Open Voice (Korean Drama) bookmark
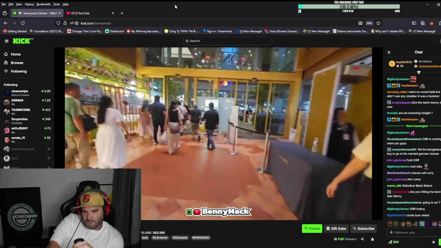 pos(282,31)
